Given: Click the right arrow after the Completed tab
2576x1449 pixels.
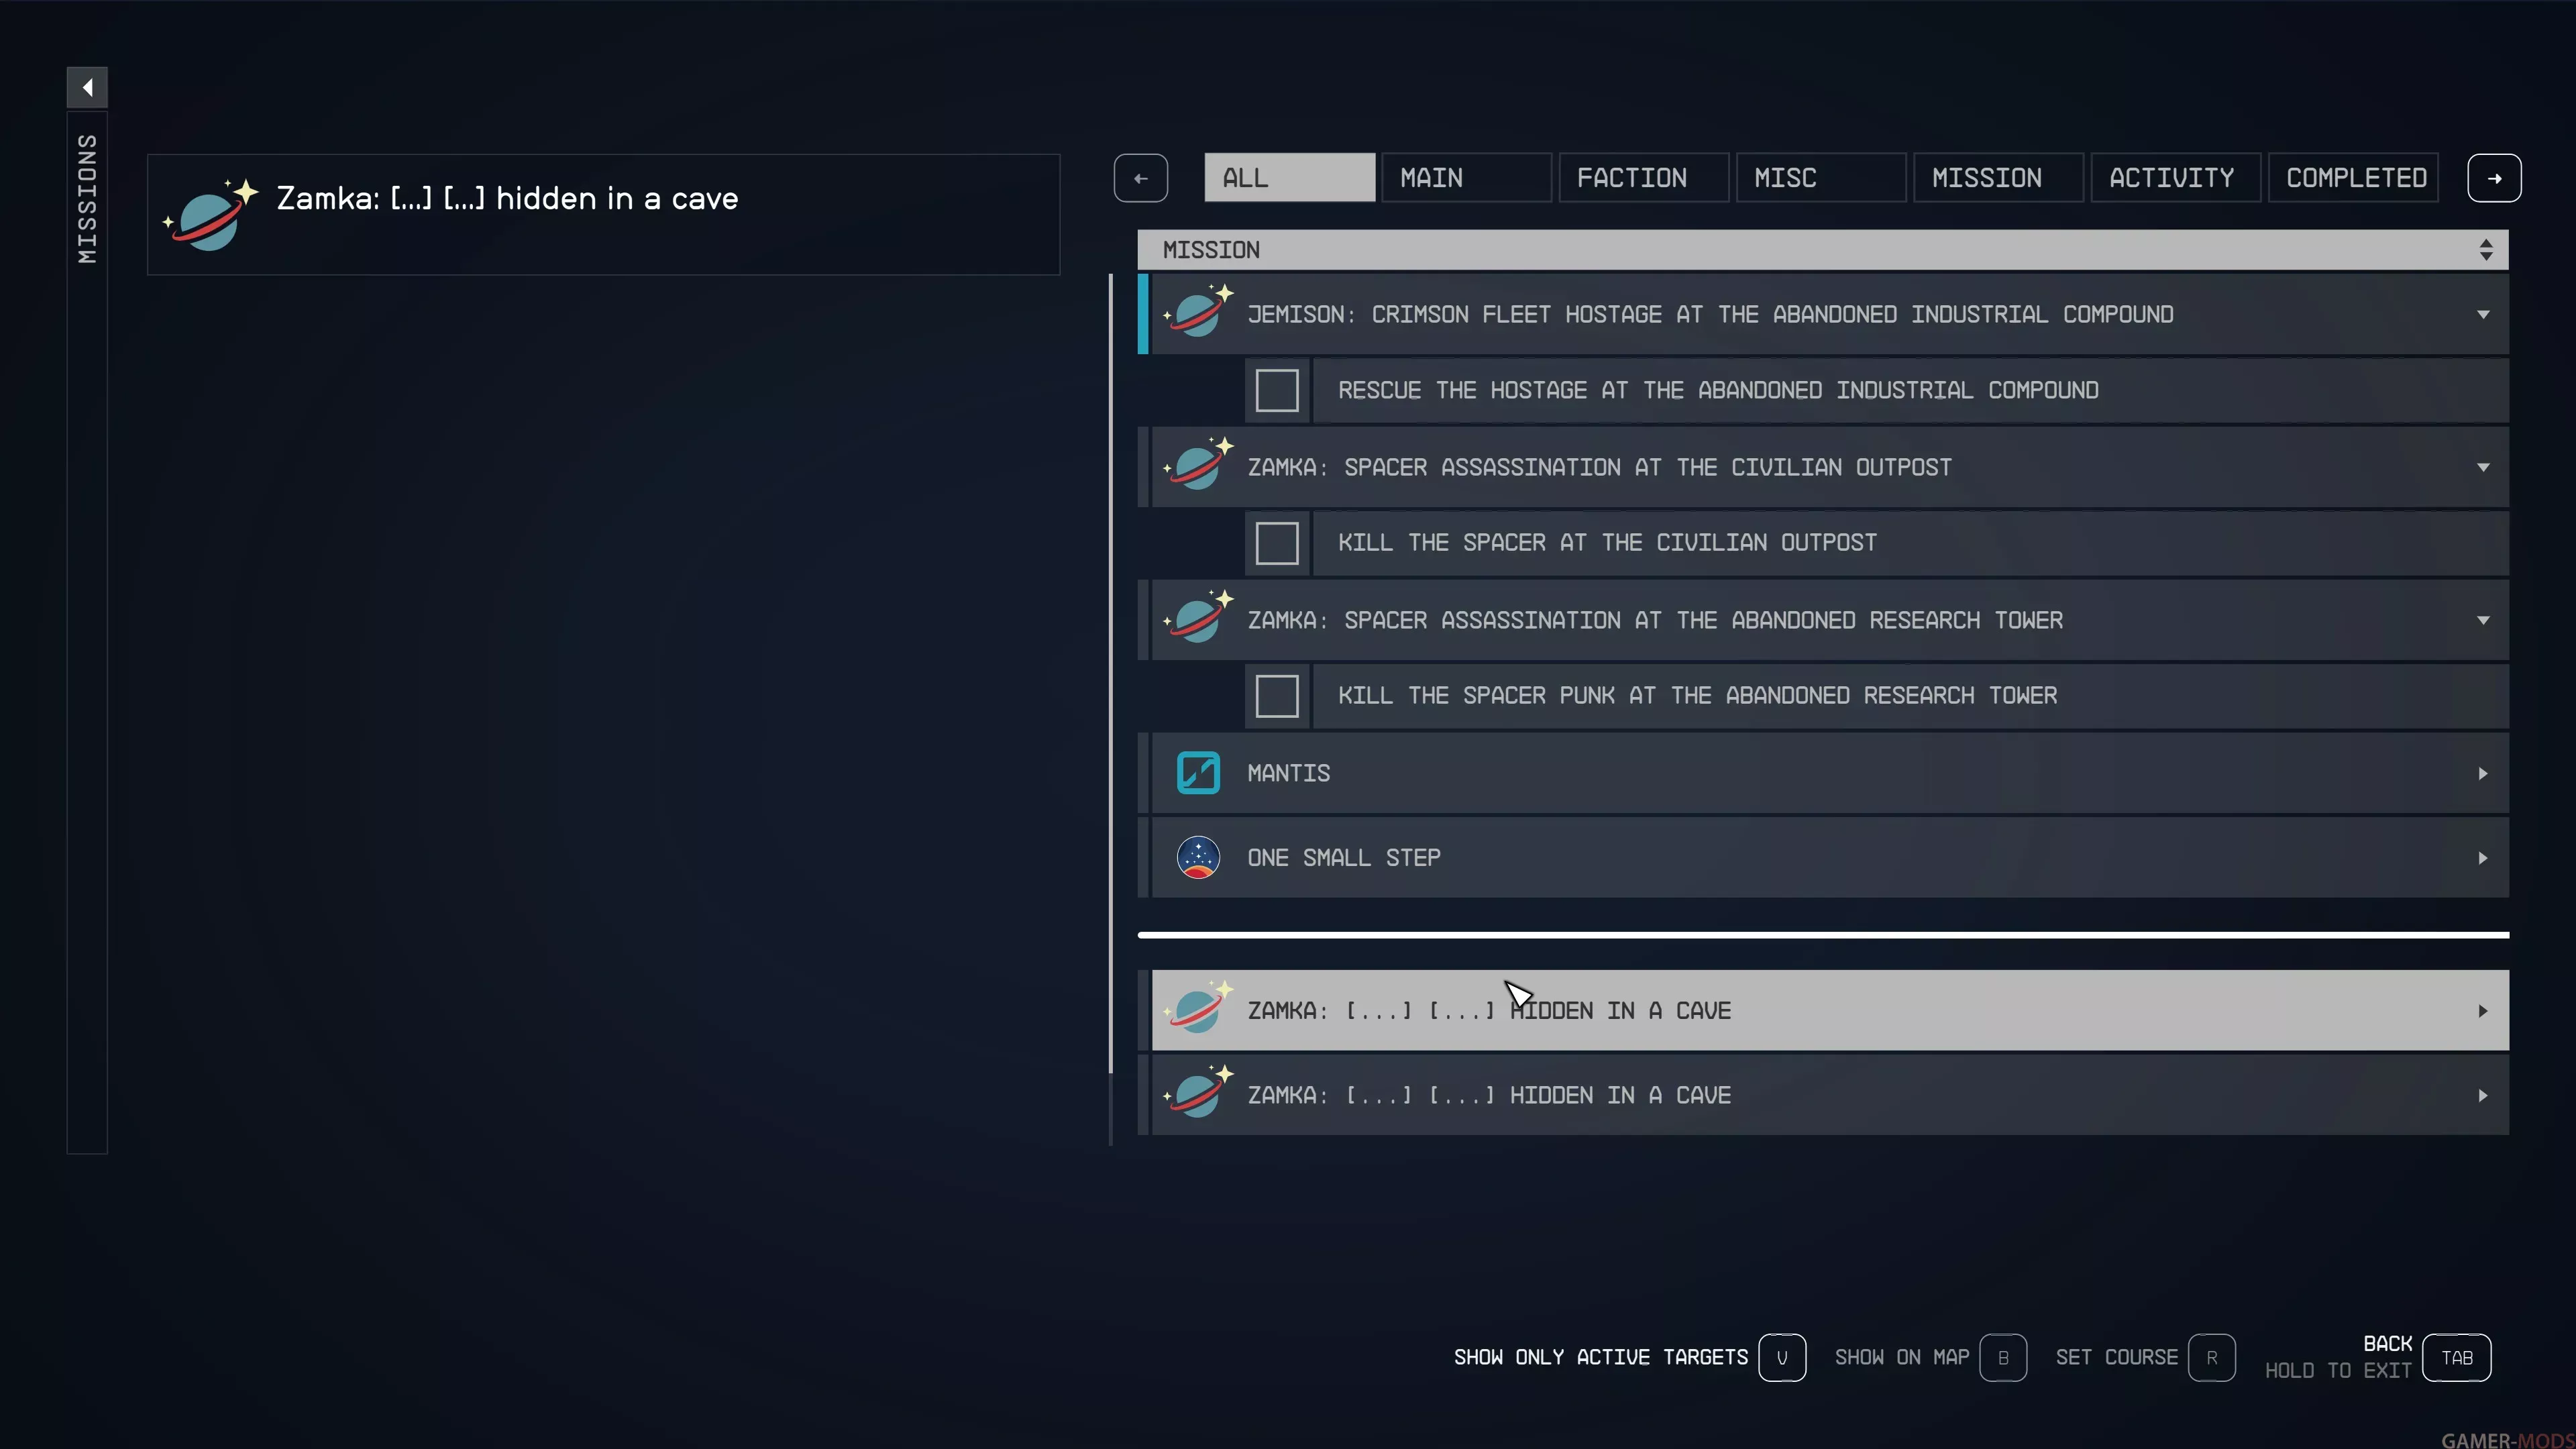Looking at the screenshot, I should (2494, 178).
